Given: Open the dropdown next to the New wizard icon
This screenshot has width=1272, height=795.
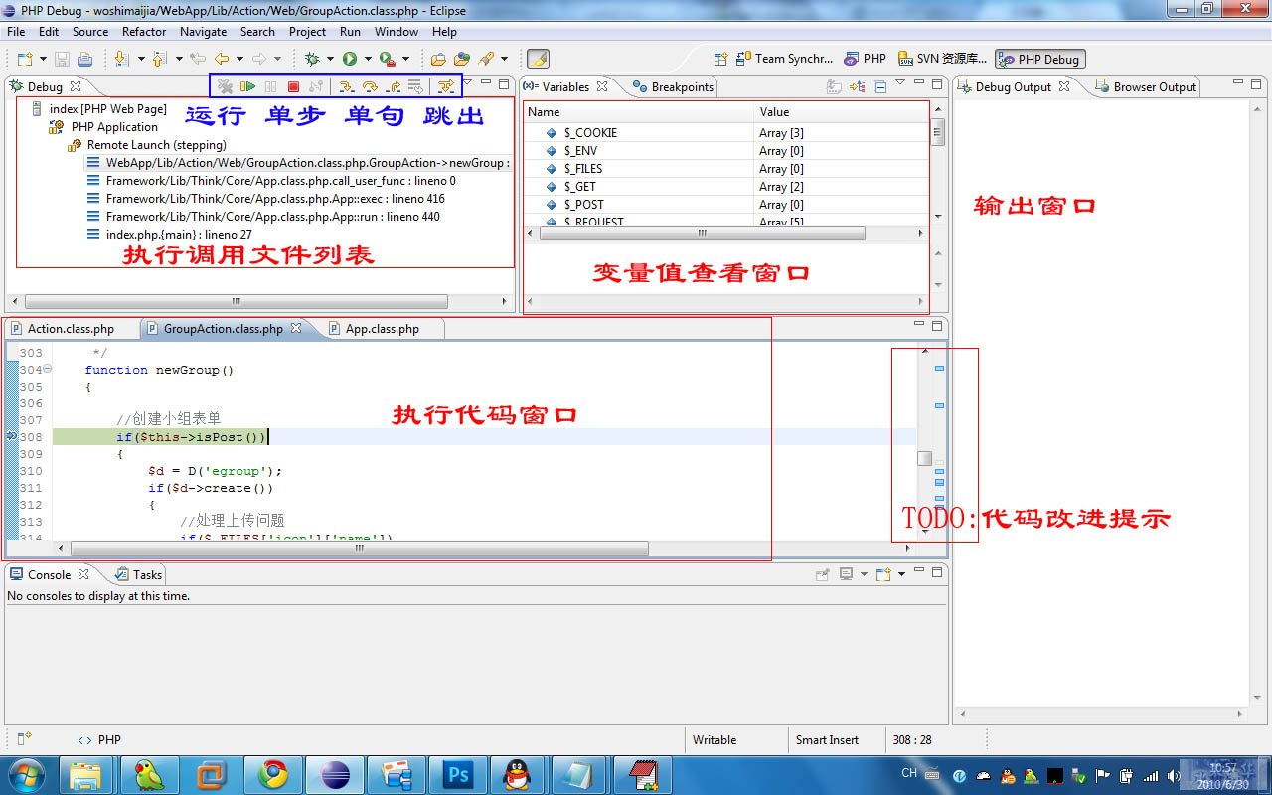Looking at the screenshot, I should click(43, 59).
